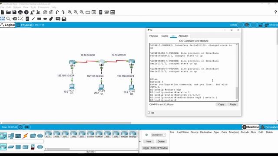
Task: Click Toggle PDU List Window
Action: (155, 148)
